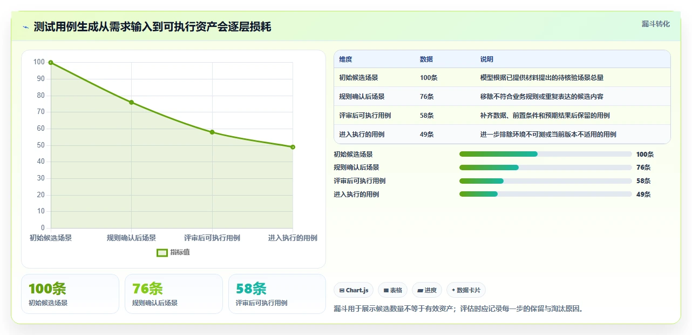Viewport: 692px width, 335px height.
Task: Click the 初始候选场景 progress bar
Action: pos(545,154)
